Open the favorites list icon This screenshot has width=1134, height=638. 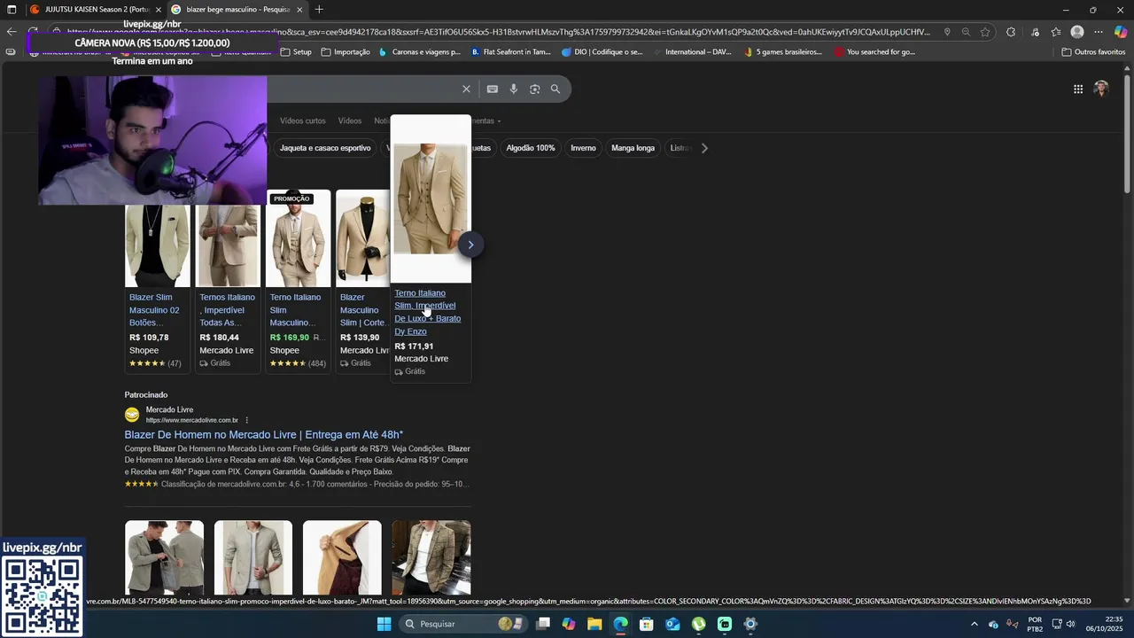coord(1056,32)
